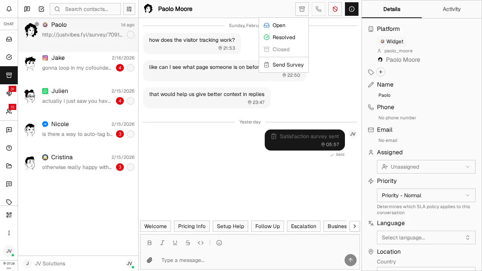Start a phone call from the toolbar

pyautogui.click(x=318, y=9)
